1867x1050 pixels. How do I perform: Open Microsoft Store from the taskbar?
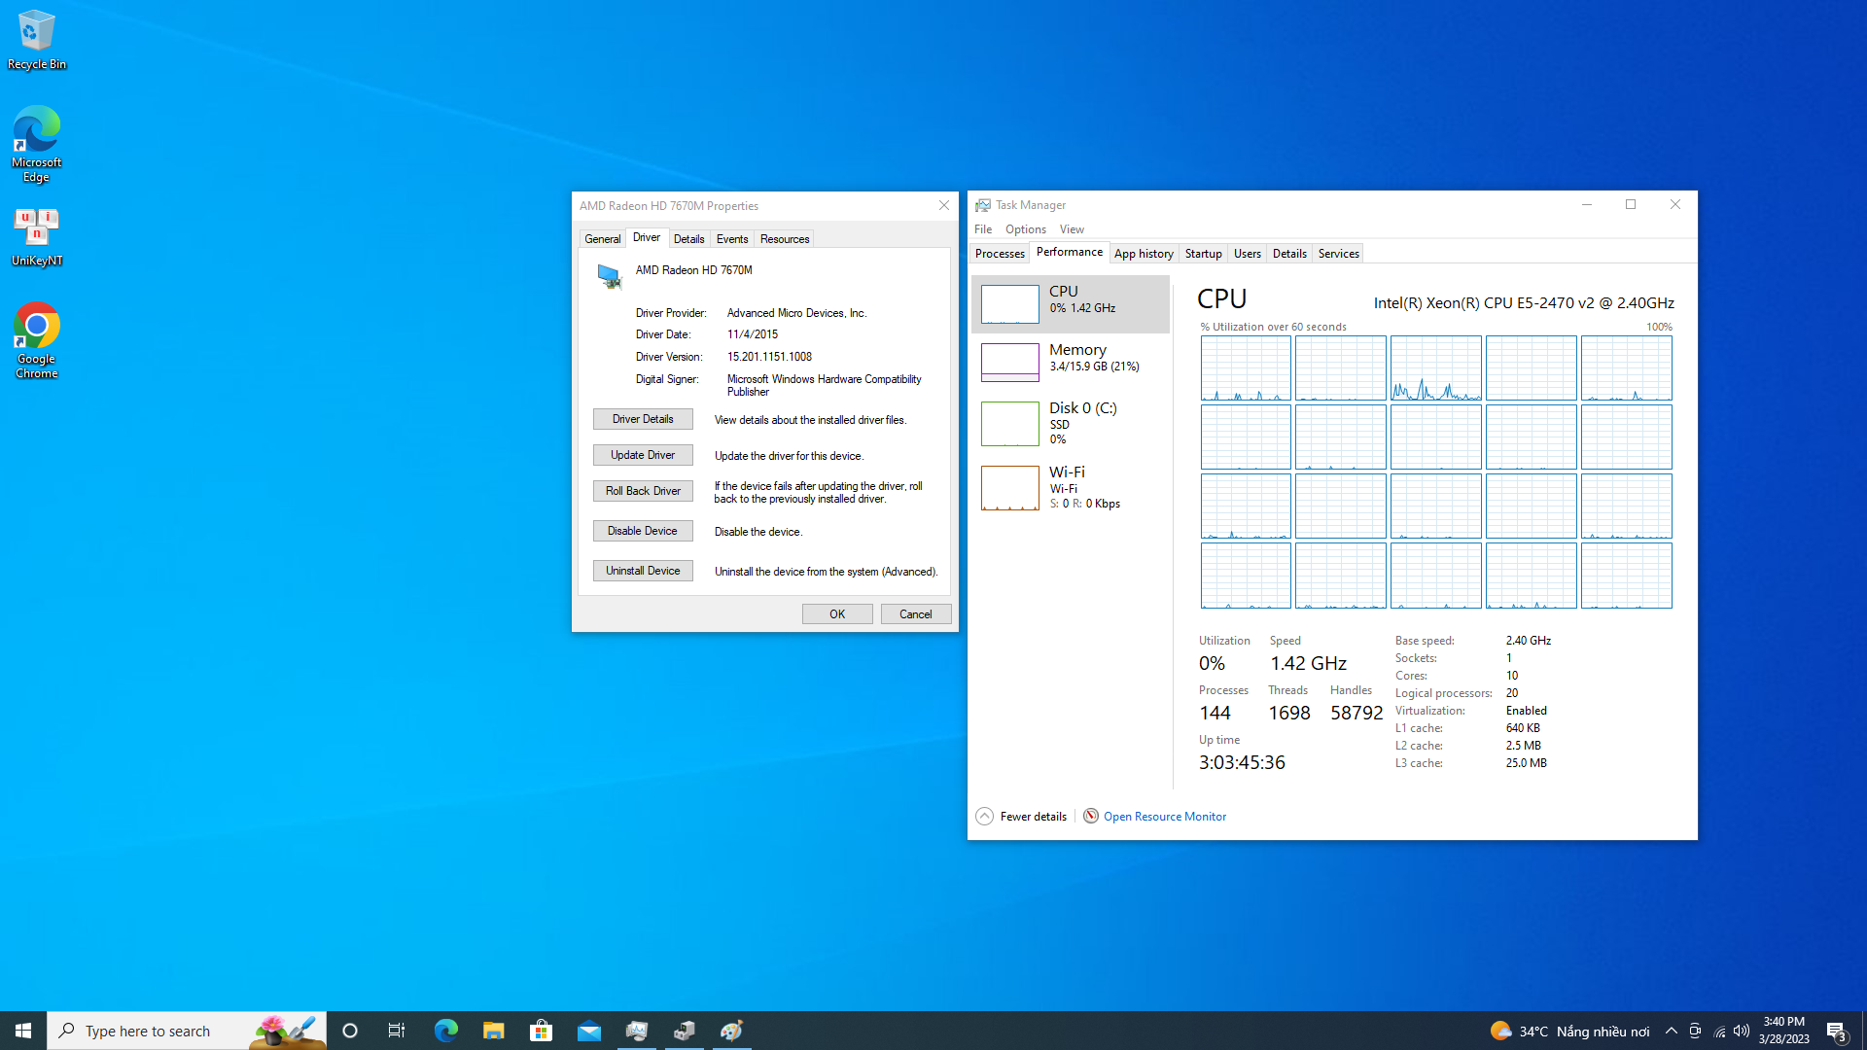click(541, 1031)
